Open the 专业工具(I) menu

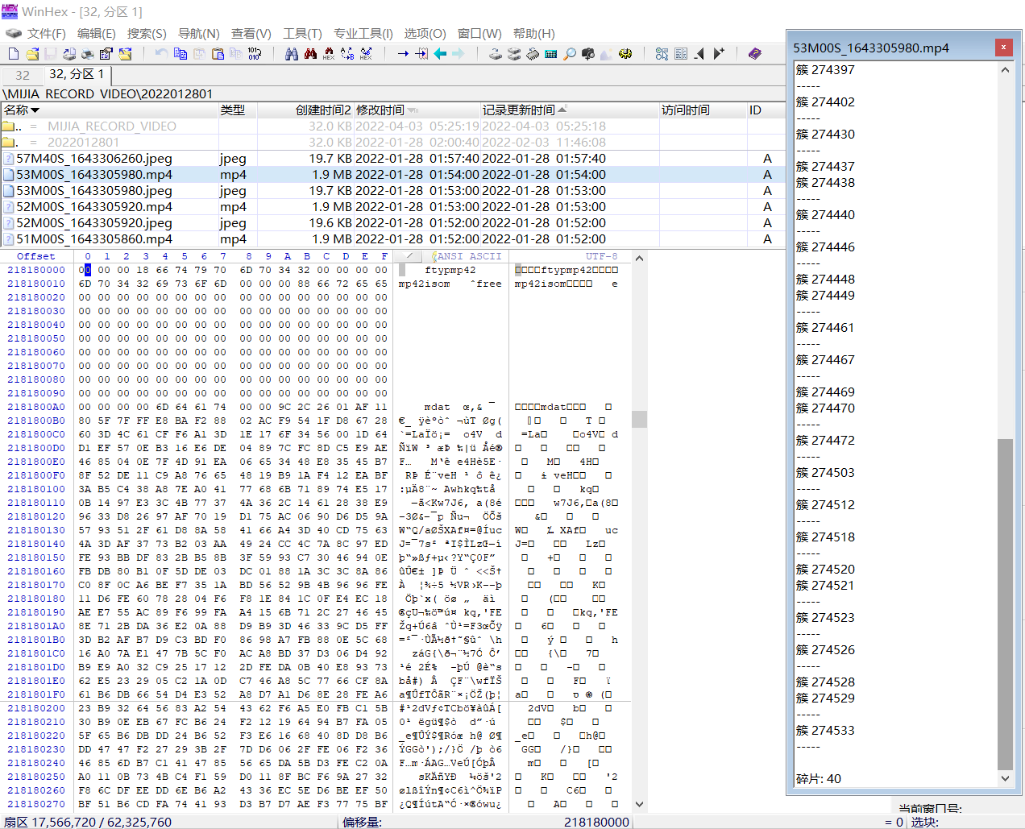click(363, 33)
